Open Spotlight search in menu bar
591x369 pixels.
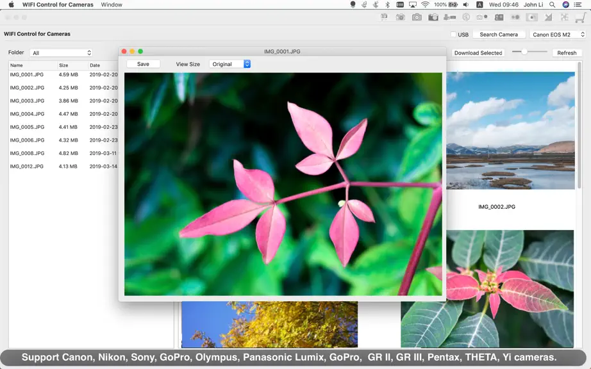[x=552, y=4]
